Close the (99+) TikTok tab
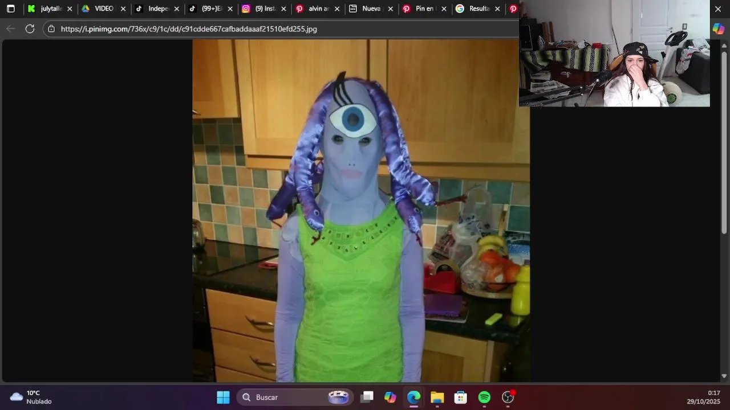The width and height of the screenshot is (730, 410). click(x=230, y=9)
